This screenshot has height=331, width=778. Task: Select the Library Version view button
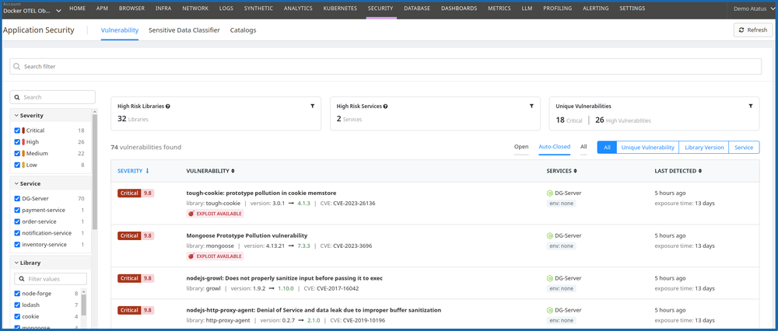[x=703, y=147]
